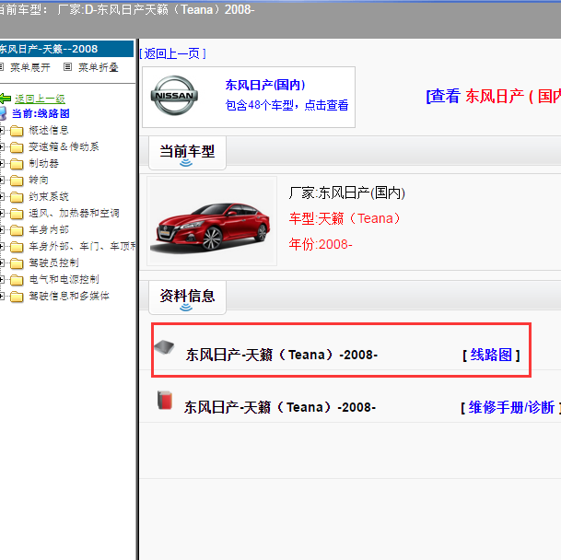Expand the 变速箱 & 传动系 tree node
Viewport: 561px width, 560px height.
[x=2, y=147]
